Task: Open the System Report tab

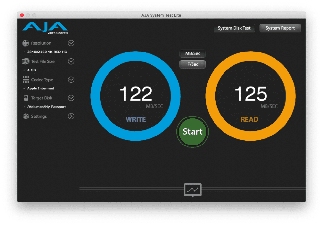Action: click(280, 28)
